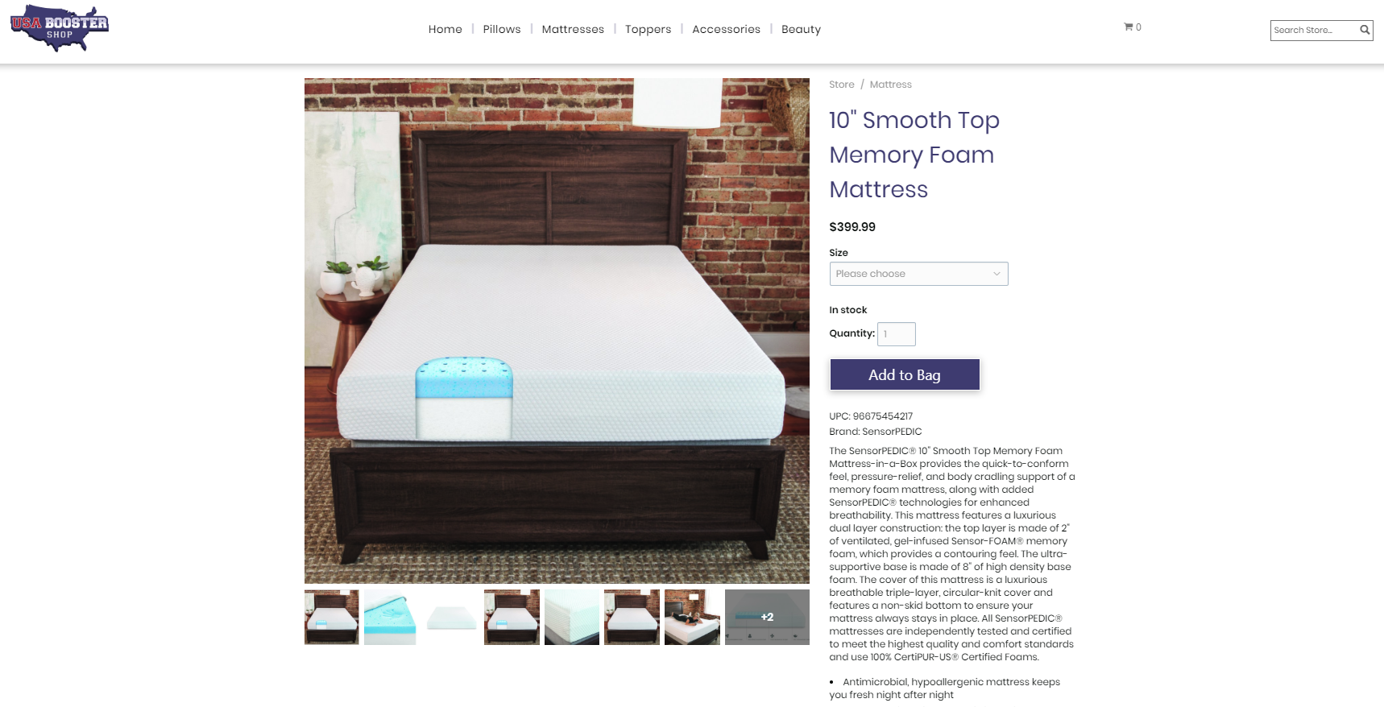
Task: Open the Pillows menu item
Action: (502, 29)
